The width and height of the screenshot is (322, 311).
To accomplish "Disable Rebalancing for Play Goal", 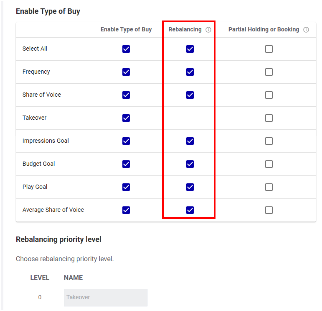I will click(x=190, y=187).
